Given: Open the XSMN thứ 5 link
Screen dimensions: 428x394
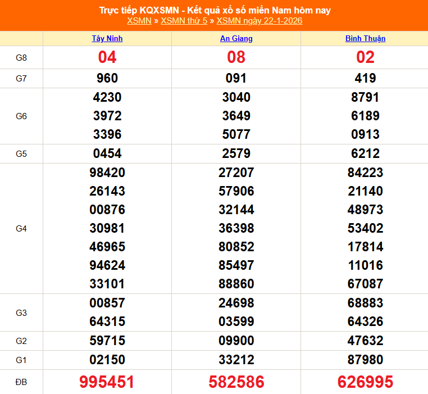Looking at the screenshot, I should (x=184, y=21).
